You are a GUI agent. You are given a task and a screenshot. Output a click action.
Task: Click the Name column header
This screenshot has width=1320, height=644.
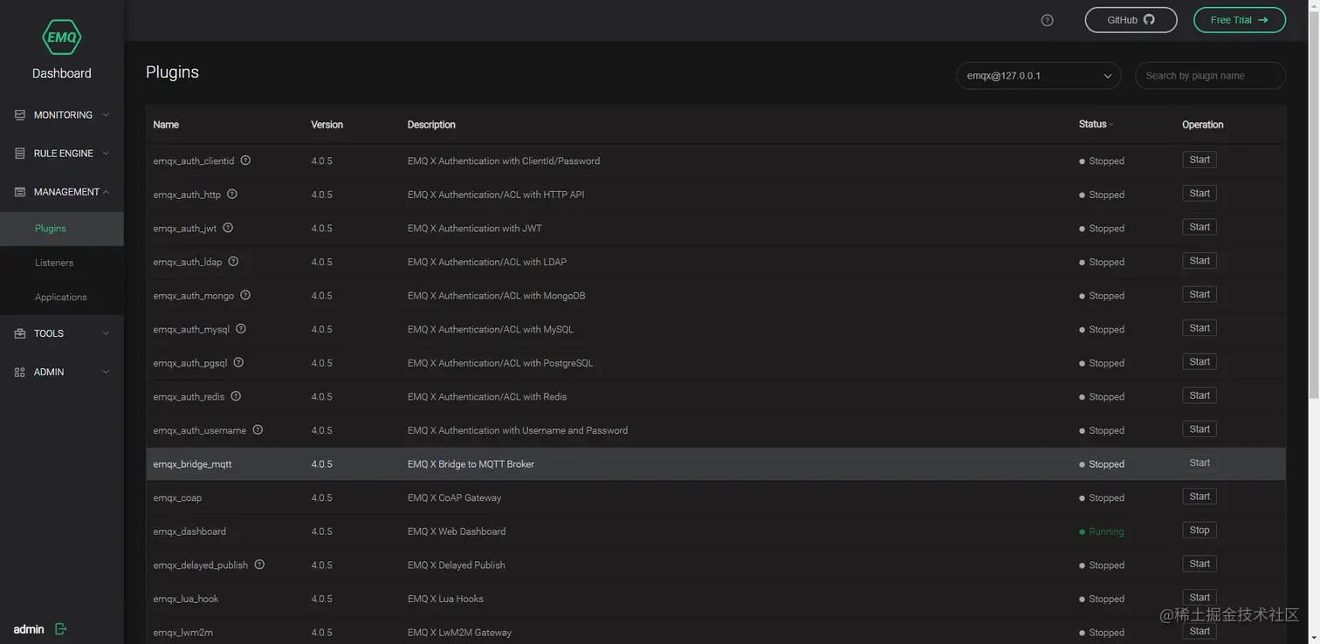pos(166,125)
